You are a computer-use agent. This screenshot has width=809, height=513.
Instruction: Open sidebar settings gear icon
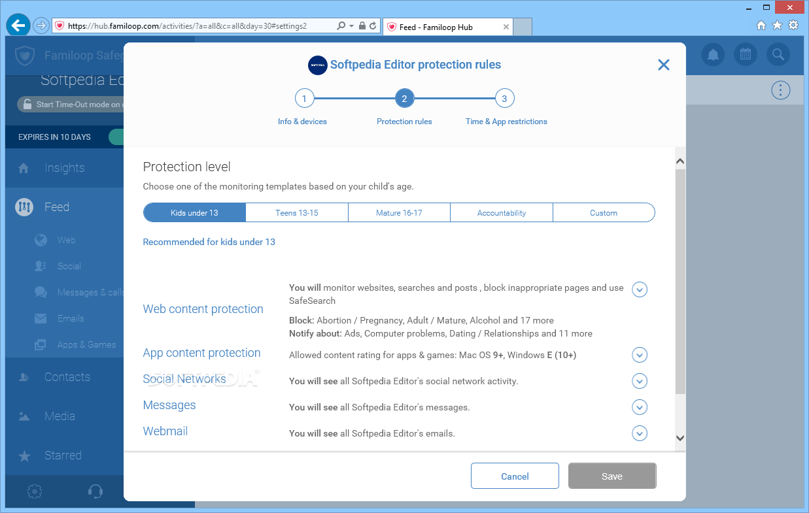(x=35, y=491)
